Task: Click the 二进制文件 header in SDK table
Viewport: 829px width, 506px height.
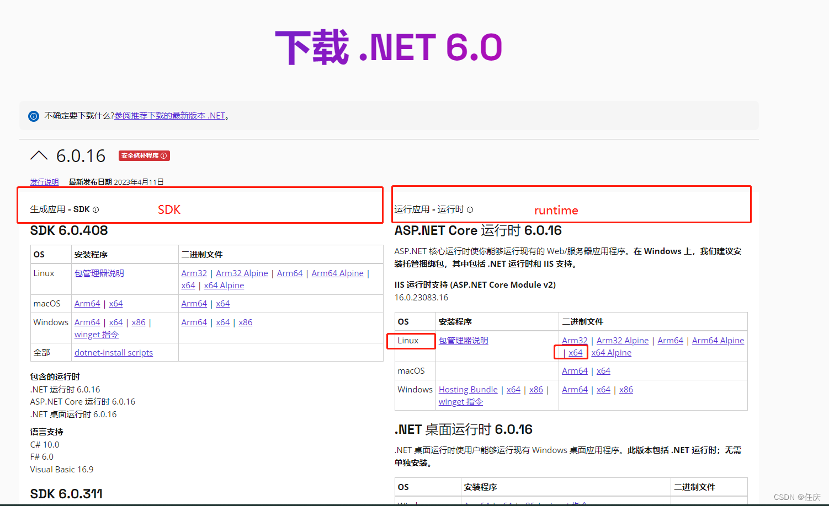Action: coord(202,255)
